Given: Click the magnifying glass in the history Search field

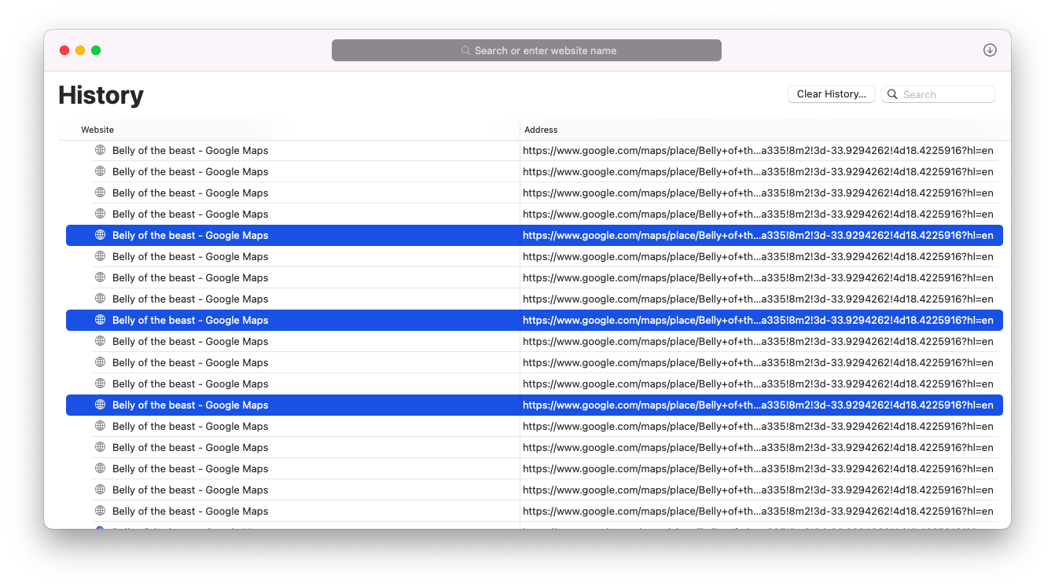Looking at the screenshot, I should point(891,94).
